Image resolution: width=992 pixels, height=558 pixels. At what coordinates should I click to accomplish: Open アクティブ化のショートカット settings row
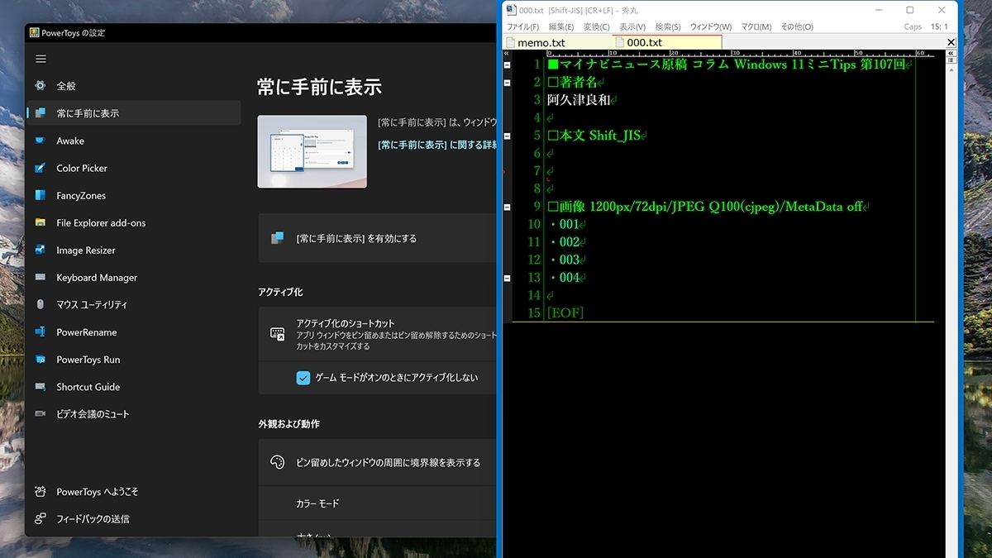click(378, 334)
